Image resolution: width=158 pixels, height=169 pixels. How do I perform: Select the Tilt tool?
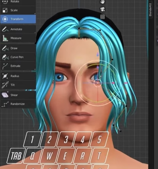coord(18,85)
